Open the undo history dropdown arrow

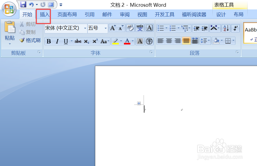pyautogui.click(x=37, y=5)
